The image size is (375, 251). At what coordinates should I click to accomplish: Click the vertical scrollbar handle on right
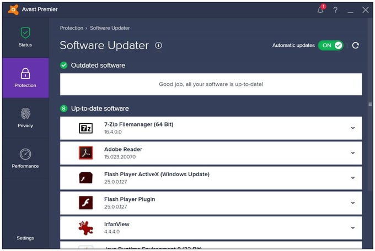point(370,104)
